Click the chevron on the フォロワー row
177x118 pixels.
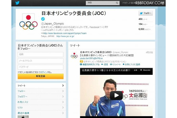point(63,96)
